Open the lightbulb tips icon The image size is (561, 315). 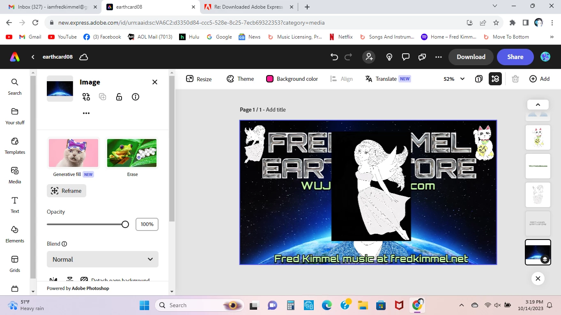click(389, 57)
